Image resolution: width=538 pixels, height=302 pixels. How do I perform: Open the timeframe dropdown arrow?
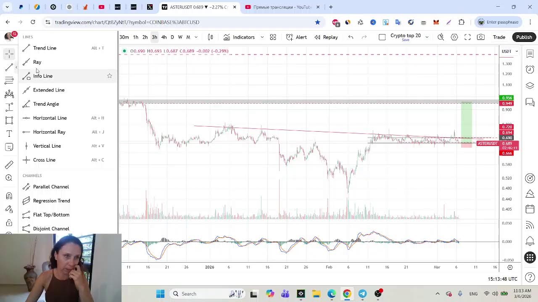(196, 37)
